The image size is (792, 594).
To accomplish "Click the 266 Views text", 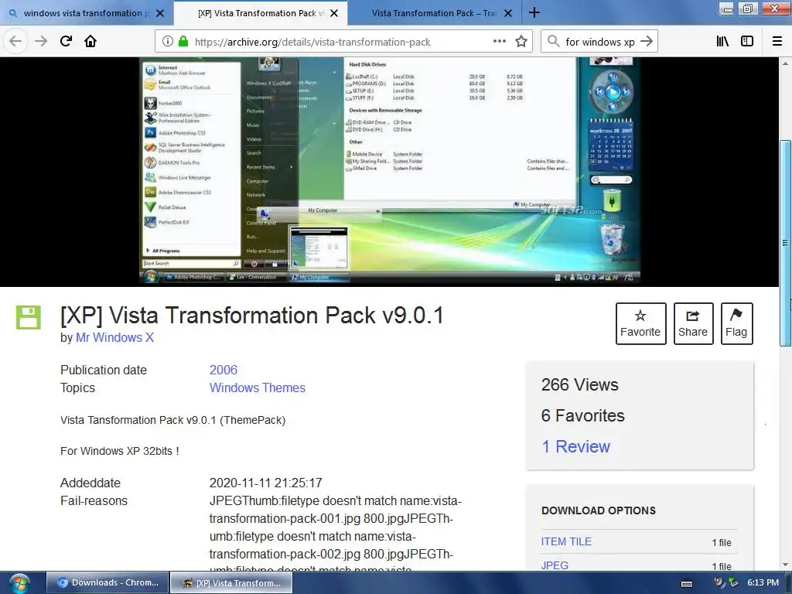I will pos(580,385).
